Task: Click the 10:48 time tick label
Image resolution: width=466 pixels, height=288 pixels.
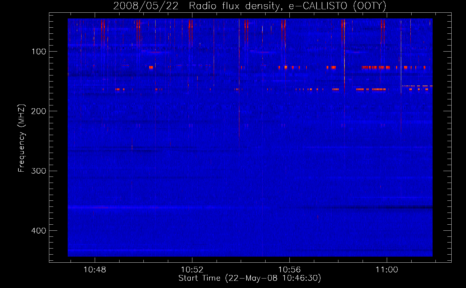Action: [x=95, y=270]
